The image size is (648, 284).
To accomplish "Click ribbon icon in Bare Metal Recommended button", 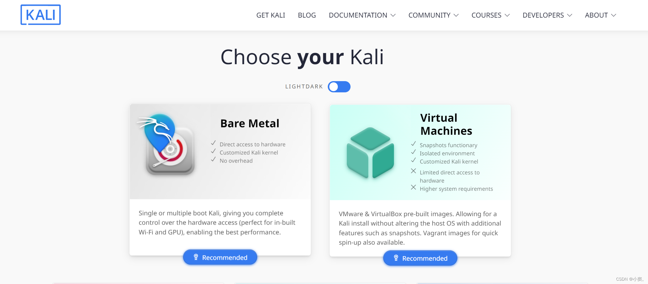I will tap(196, 257).
